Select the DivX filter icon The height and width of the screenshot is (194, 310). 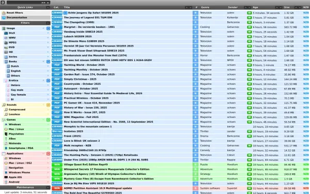[x=6, y=33]
